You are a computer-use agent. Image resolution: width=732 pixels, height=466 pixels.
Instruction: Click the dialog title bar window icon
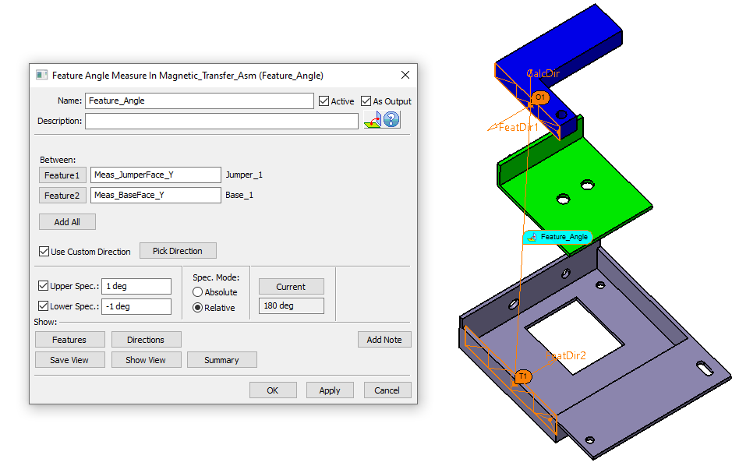pyautogui.click(x=41, y=75)
